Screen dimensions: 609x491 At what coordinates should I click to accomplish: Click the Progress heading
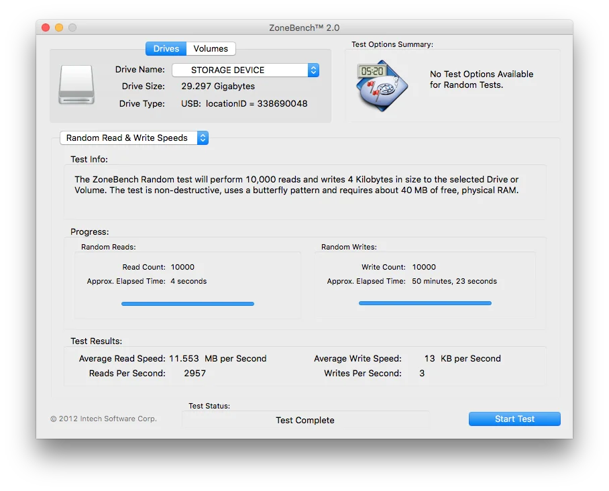(89, 232)
